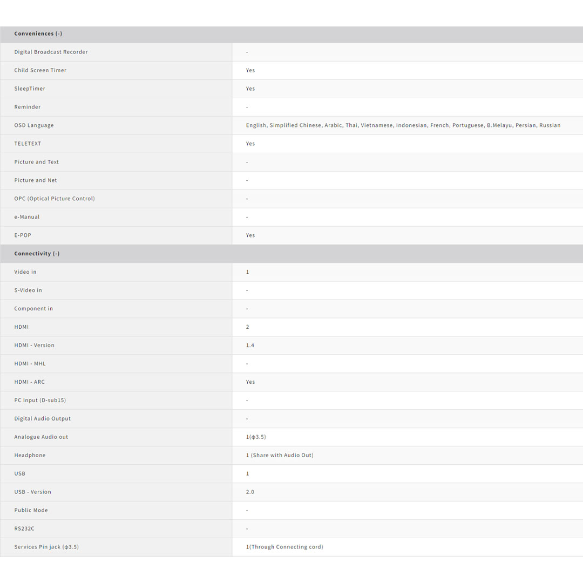
Task: Click the PC Input (D-sub15) label
Action: [x=40, y=401]
